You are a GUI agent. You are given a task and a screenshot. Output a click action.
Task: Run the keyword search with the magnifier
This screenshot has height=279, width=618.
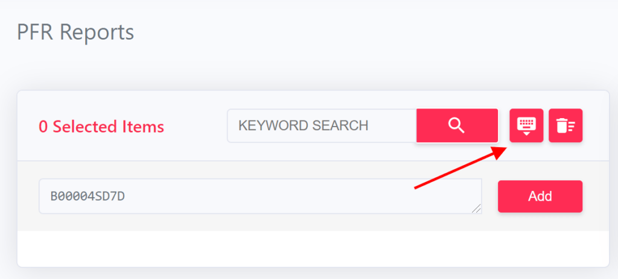(x=457, y=125)
